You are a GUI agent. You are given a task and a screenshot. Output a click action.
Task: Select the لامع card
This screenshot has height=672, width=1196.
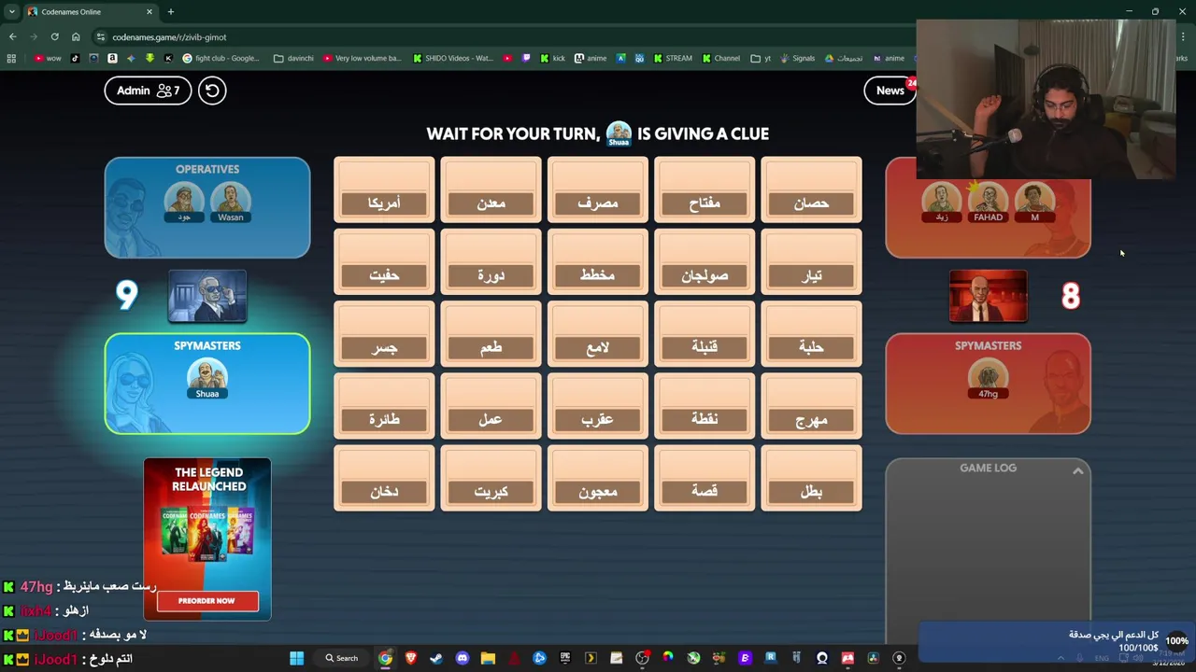tap(598, 334)
